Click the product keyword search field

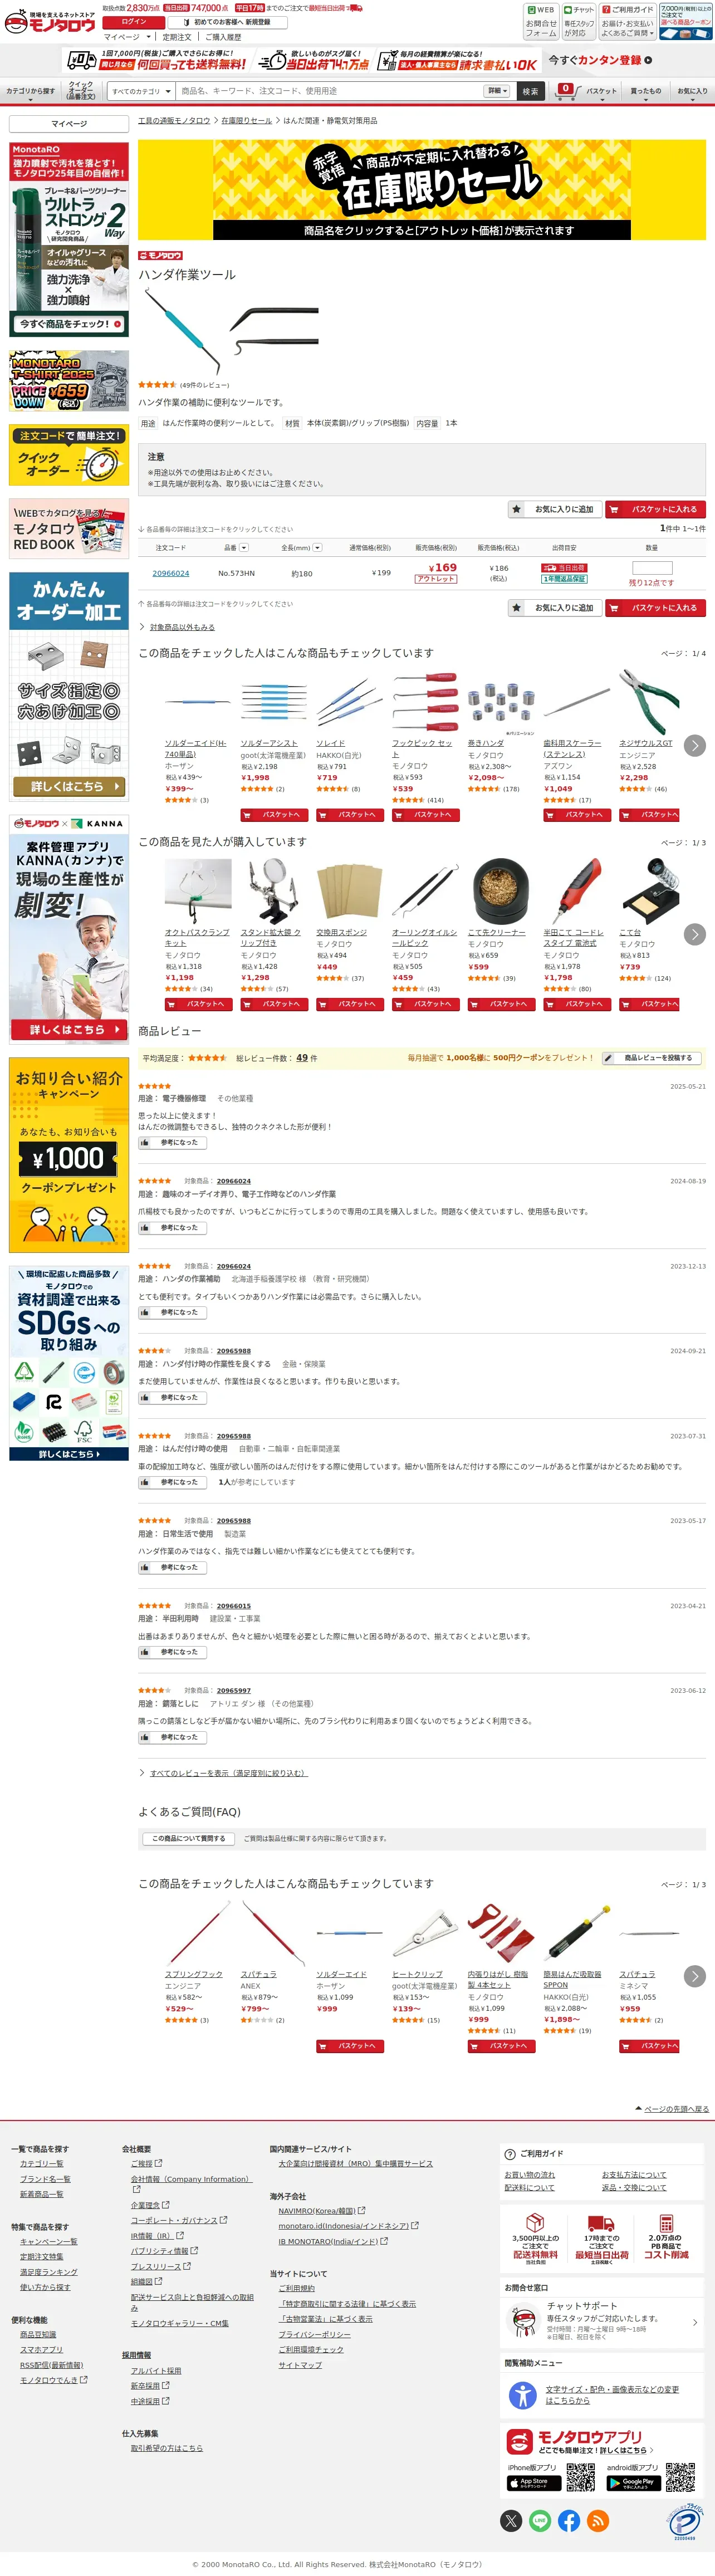[x=330, y=91]
